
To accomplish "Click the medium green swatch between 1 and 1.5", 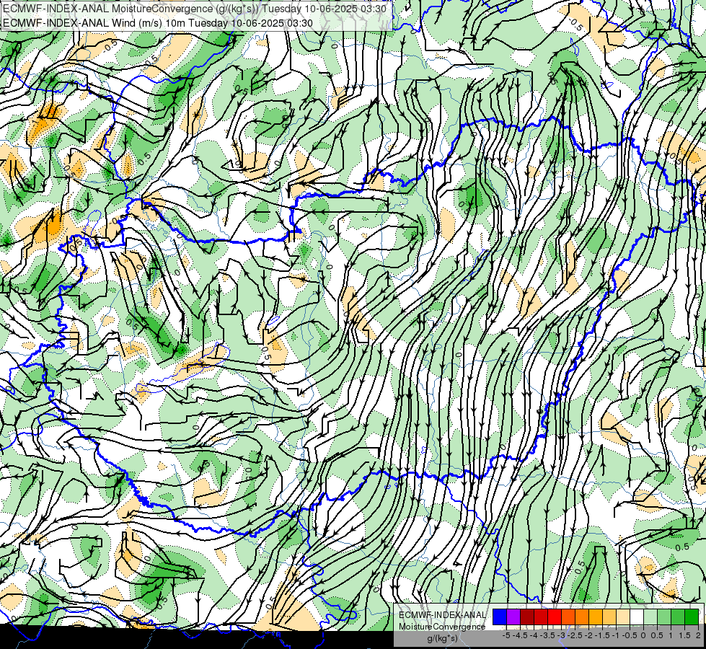I will (678, 617).
